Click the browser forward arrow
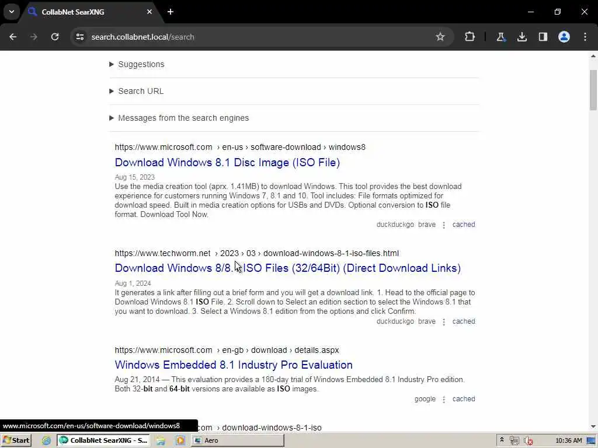598x448 pixels. (x=34, y=37)
